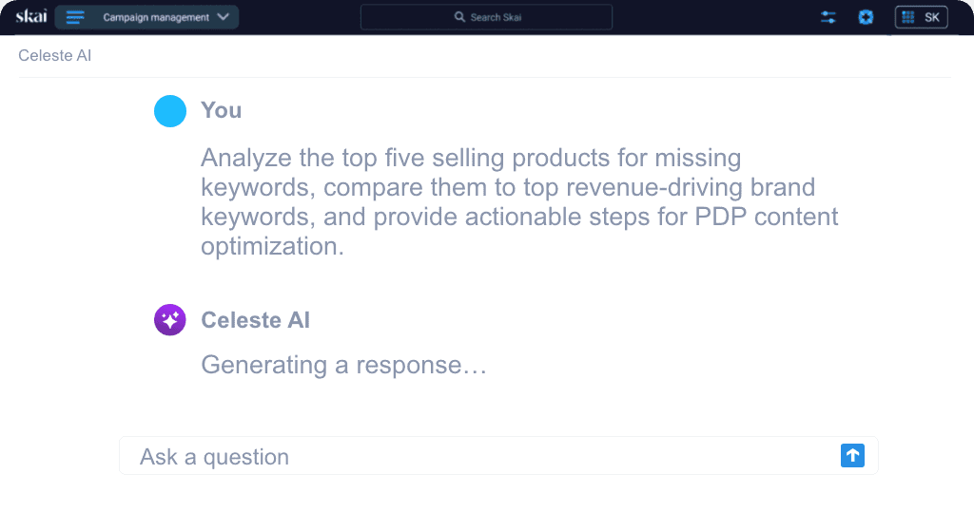Send the question with the arrow button

[852, 455]
